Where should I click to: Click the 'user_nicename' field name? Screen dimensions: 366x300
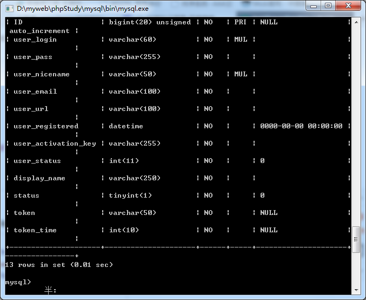42,74
